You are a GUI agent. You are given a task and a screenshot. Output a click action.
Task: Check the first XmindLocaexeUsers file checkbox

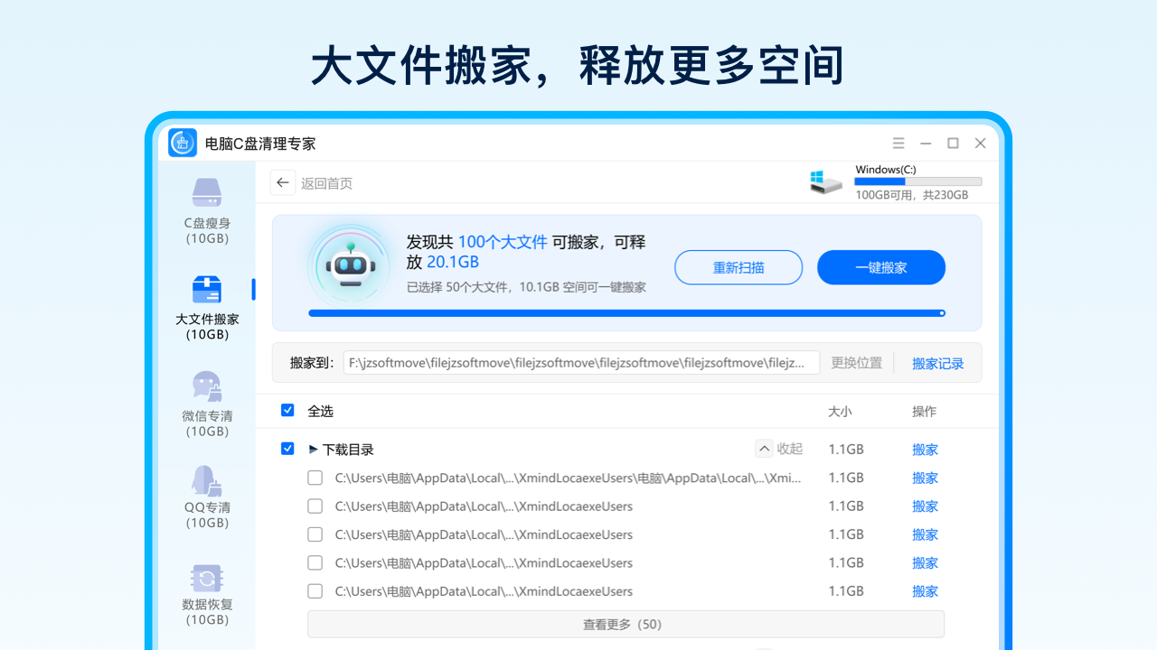(x=315, y=478)
